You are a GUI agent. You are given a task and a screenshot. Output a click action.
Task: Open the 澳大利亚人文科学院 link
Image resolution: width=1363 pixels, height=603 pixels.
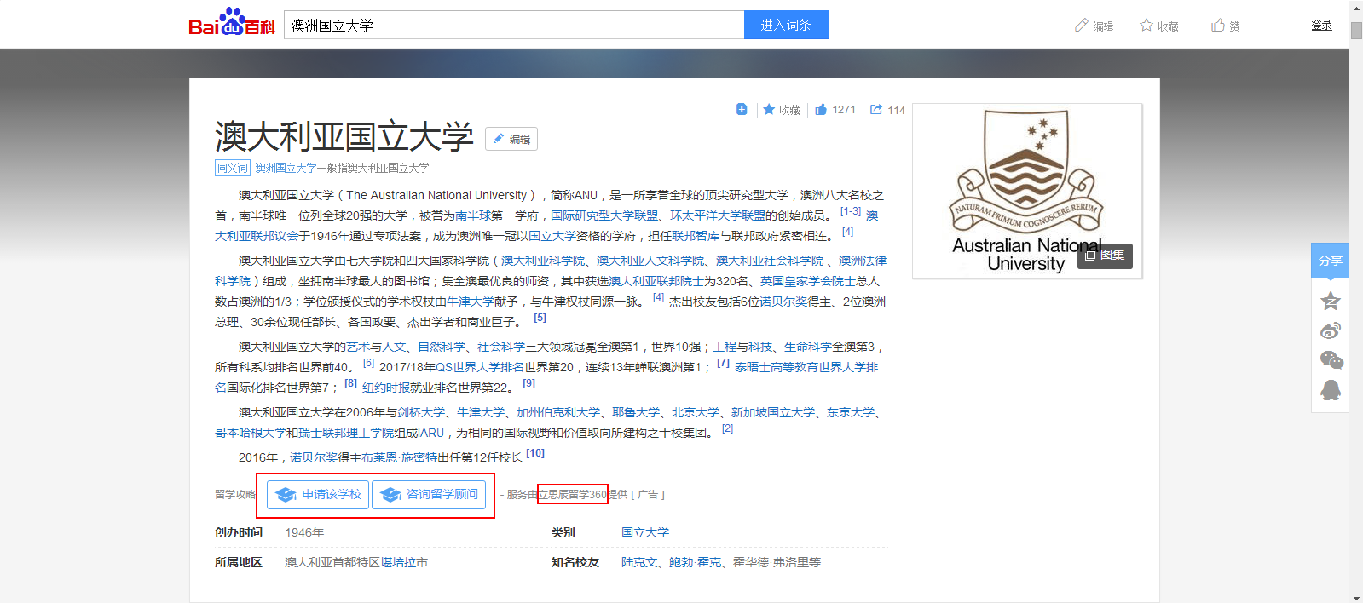[650, 261]
